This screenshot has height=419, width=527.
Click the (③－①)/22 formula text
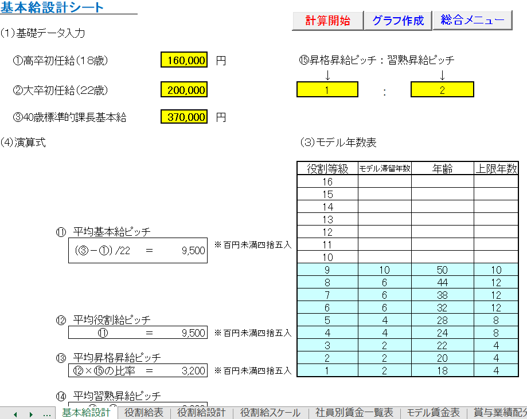(x=103, y=251)
